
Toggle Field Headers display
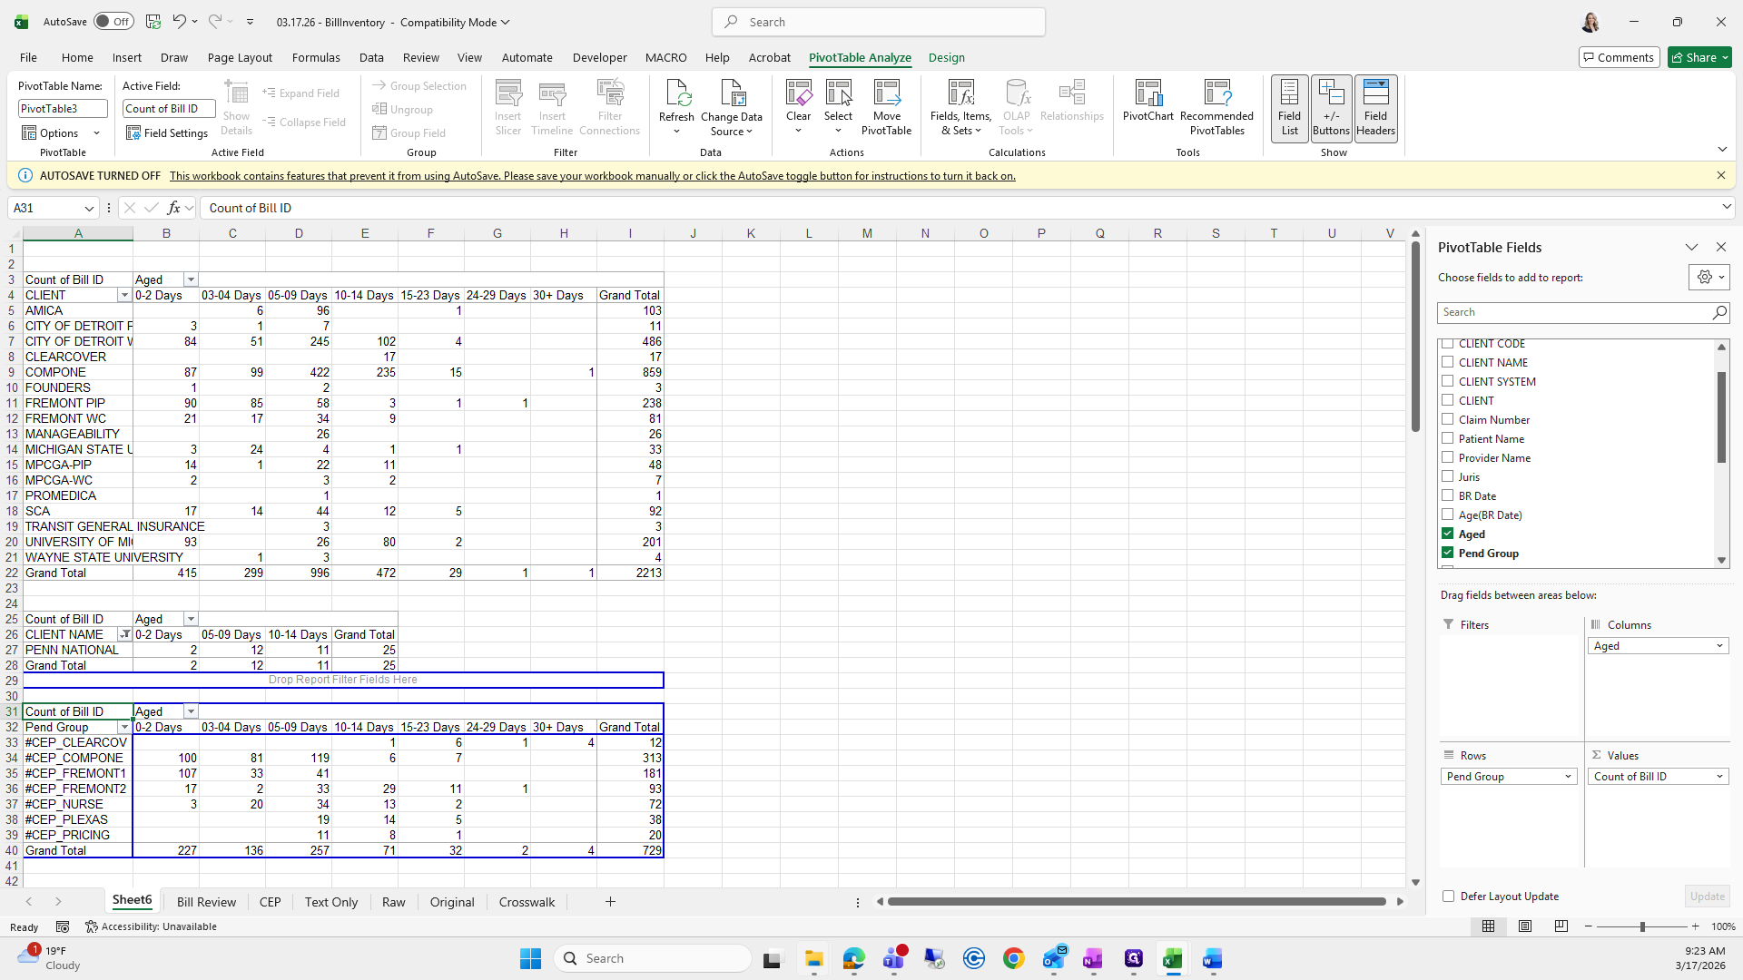(1375, 107)
